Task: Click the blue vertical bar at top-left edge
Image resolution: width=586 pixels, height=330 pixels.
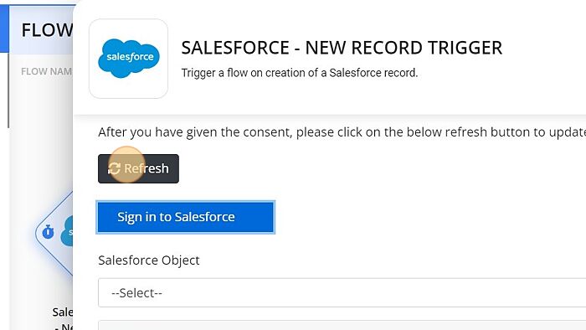Action: (4, 28)
